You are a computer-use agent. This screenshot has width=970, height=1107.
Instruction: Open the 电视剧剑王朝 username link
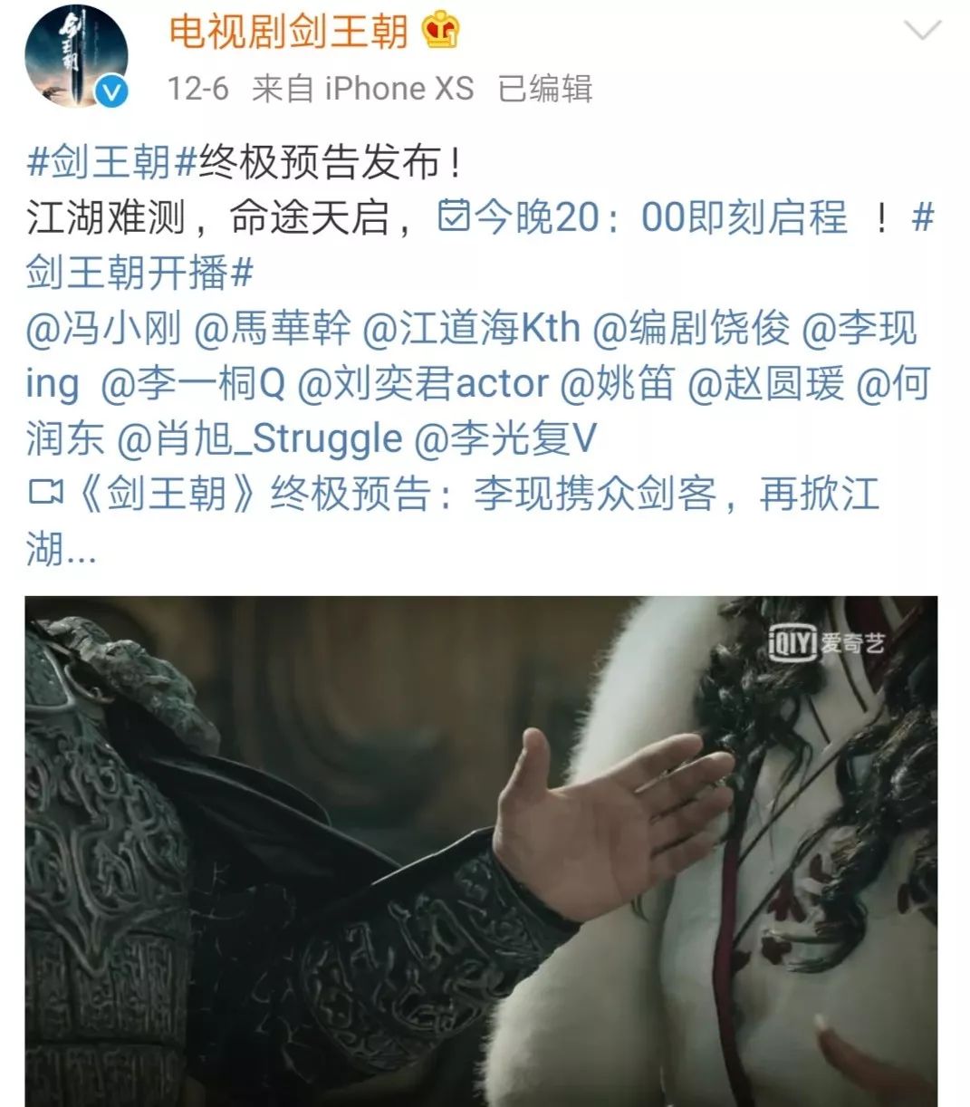(x=290, y=32)
